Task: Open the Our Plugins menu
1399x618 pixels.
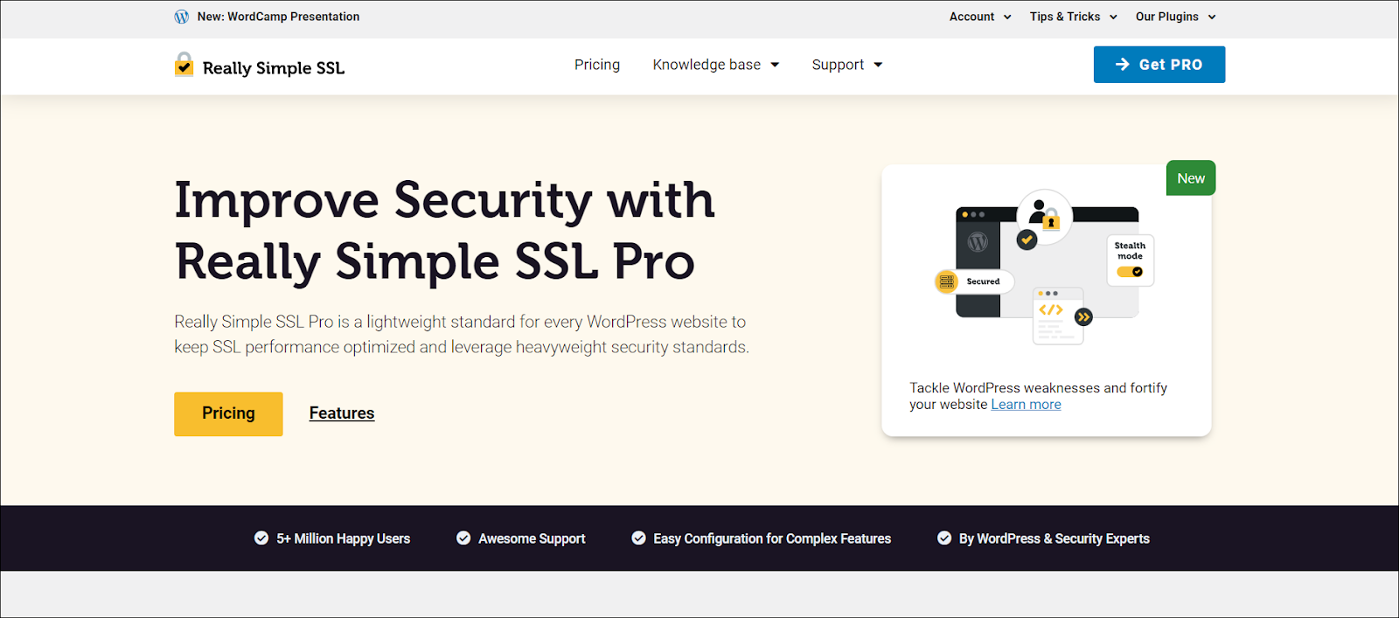Action: pos(1166,17)
